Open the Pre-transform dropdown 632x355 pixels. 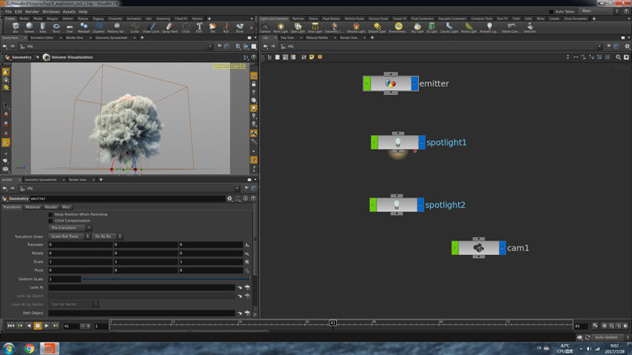pos(70,228)
